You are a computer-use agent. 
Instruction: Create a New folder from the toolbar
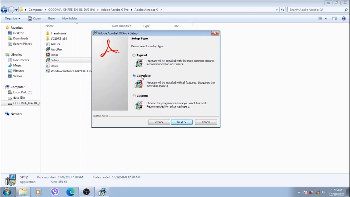click(70, 18)
